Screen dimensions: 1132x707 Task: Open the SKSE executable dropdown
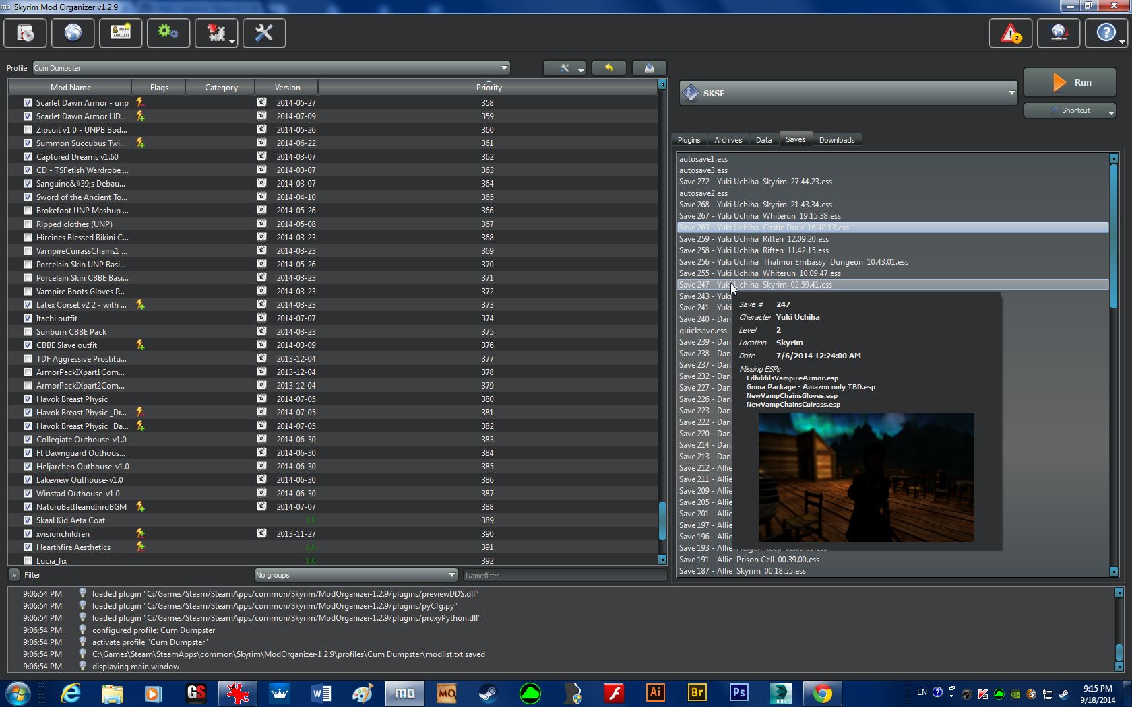(x=848, y=94)
